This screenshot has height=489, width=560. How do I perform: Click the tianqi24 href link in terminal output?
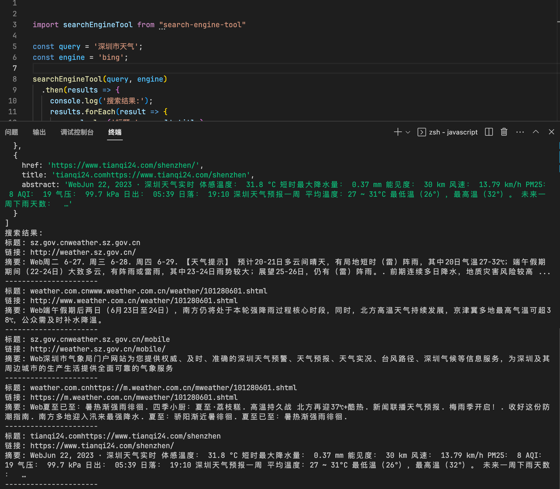pos(123,165)
